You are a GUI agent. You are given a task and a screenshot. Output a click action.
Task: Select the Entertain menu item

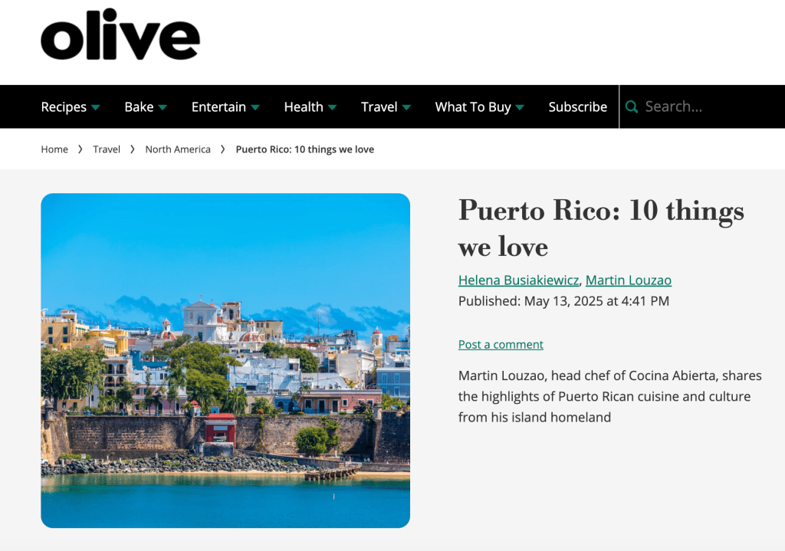pos(218,107)
